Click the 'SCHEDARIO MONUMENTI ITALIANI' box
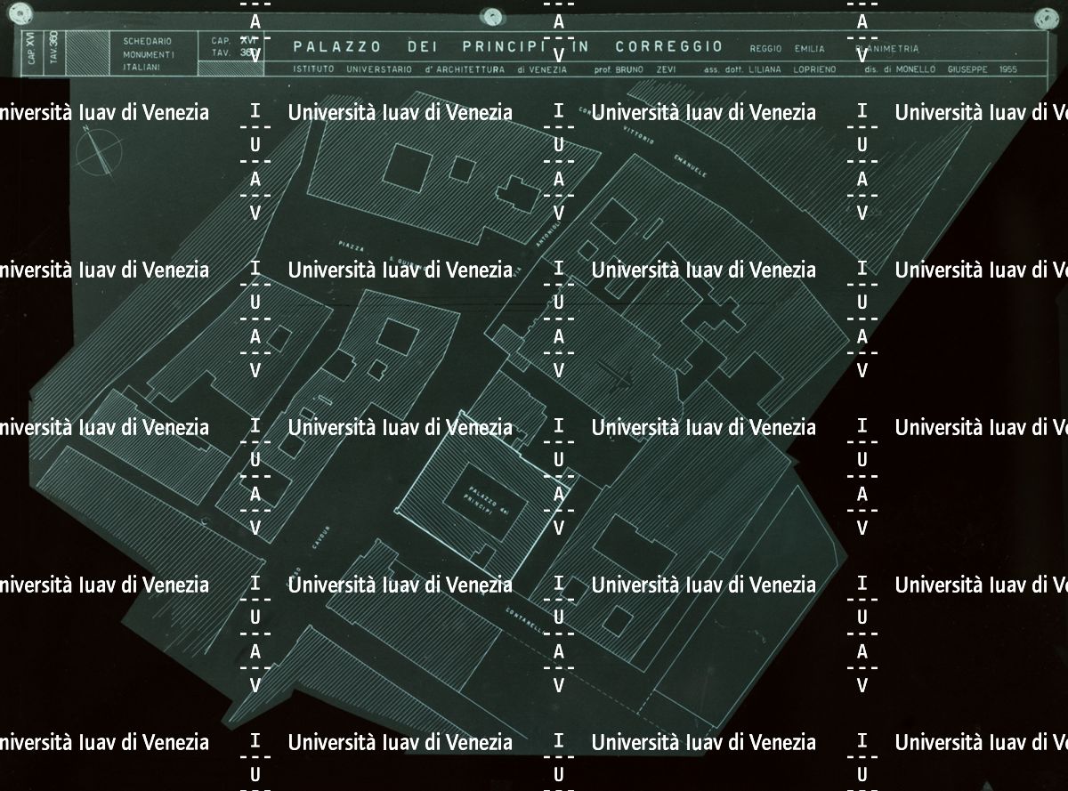The width and height of the screenshot is (1068, 791). point(149,54)
